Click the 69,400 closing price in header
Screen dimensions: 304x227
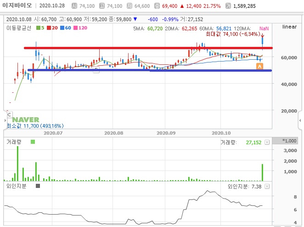point(169,6)
